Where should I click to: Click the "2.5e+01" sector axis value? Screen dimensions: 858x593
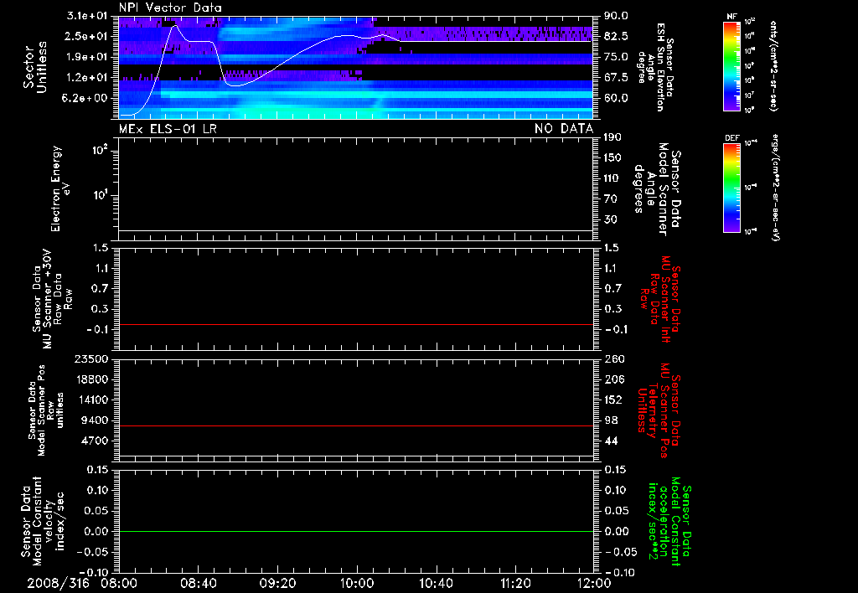click(86, 36)
